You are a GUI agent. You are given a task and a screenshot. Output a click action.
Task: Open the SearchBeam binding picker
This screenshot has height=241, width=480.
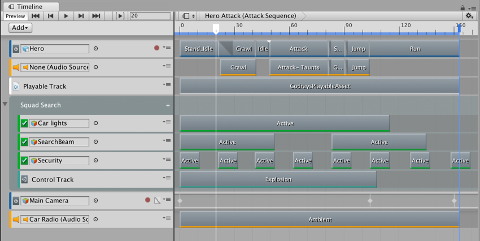[96, 141]
